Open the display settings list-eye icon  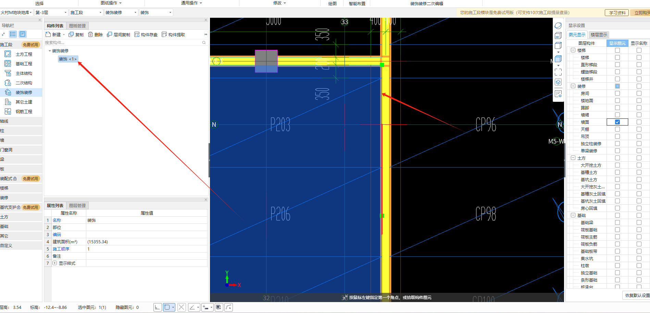558,94
